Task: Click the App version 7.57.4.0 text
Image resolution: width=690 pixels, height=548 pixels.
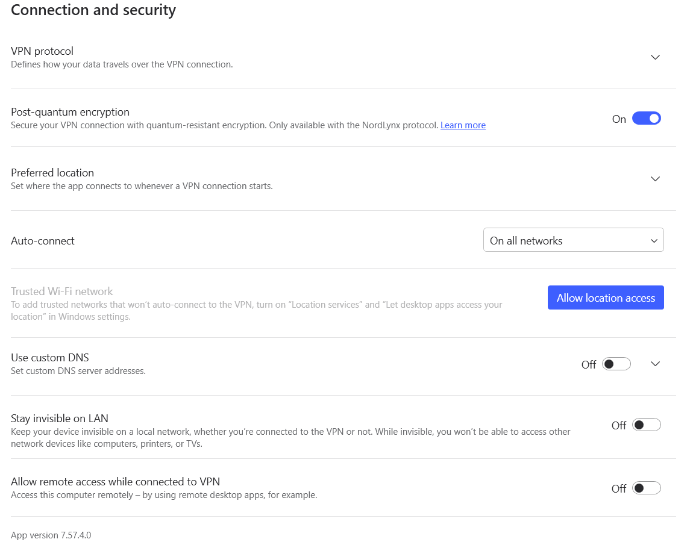Action: click(x=51, y=535)
